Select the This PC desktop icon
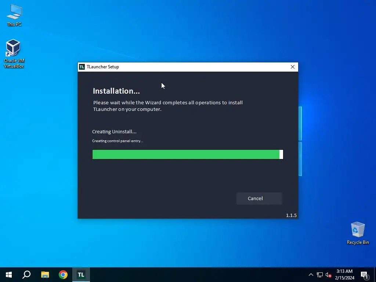Image resolution: width=376 pixels, height=282 pixels. [x=14, y=15]
